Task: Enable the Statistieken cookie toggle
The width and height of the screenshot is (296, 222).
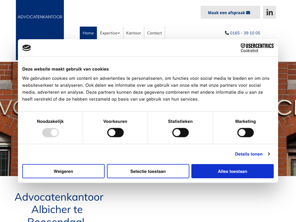Action: [180, 133]
